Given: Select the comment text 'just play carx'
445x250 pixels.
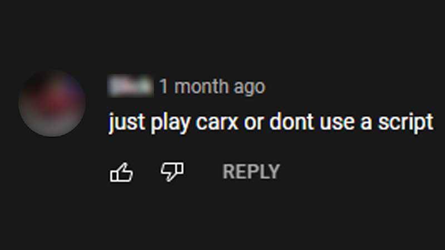Looking at the screenshot, I should pyautogui.click(x=174, y=122).
